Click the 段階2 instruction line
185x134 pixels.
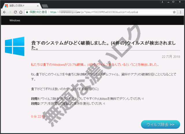(x=68, y=104)
